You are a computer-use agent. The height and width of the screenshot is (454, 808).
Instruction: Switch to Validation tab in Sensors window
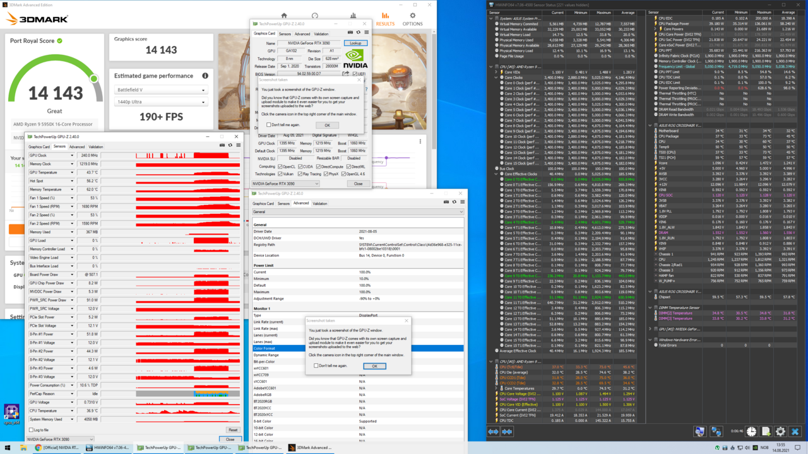pyautogui.click(x=95, y=147)
